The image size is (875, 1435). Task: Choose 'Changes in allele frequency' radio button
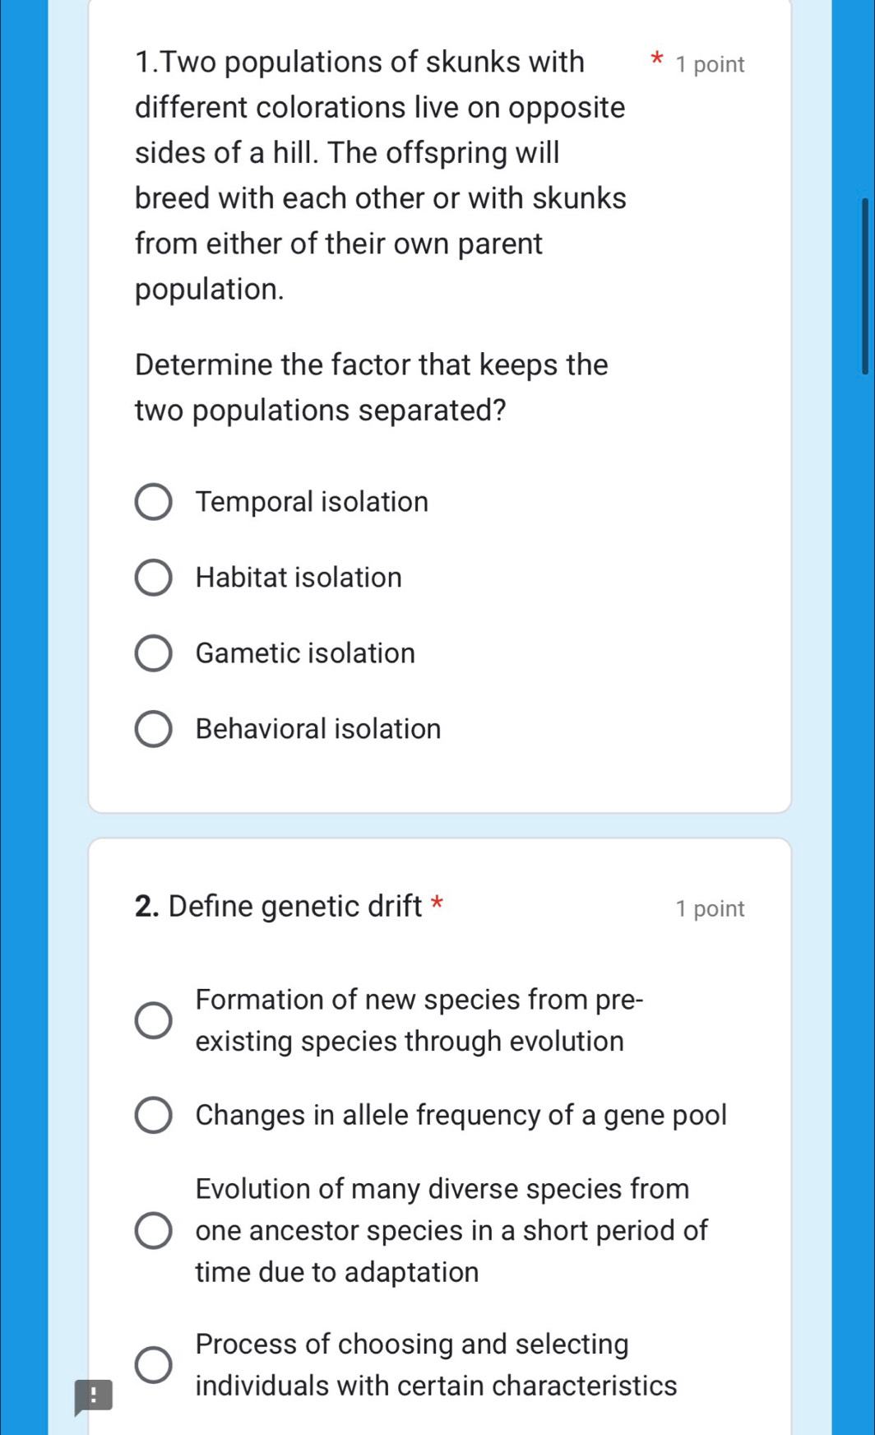(153, 1116)
